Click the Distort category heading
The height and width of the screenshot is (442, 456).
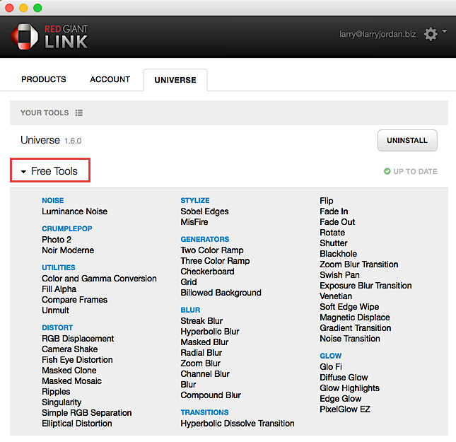coord(57,327)
